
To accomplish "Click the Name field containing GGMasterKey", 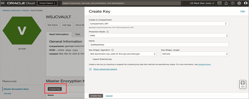I will point(159,45).
